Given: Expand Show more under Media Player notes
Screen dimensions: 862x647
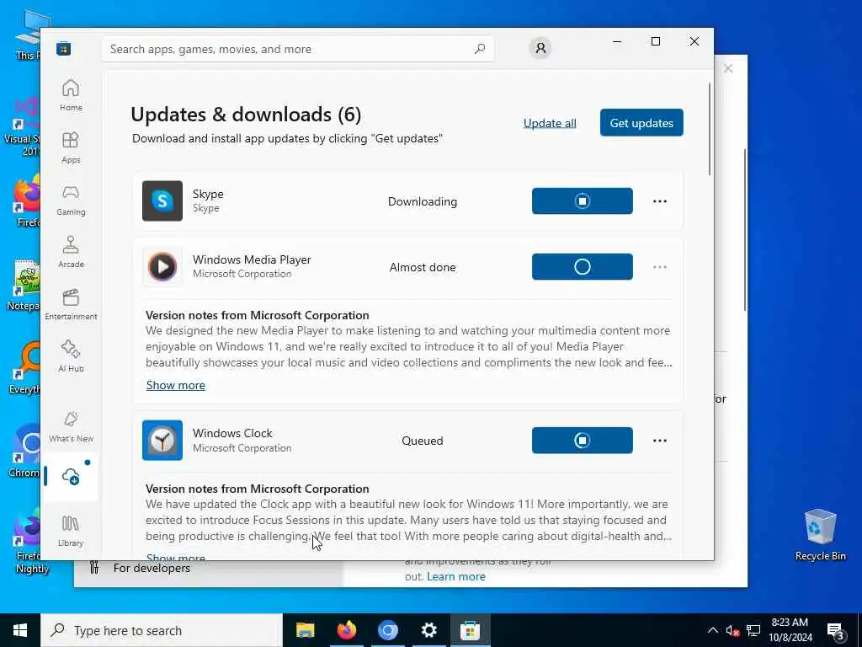Looking at the screenshot, I should point(175,385).
